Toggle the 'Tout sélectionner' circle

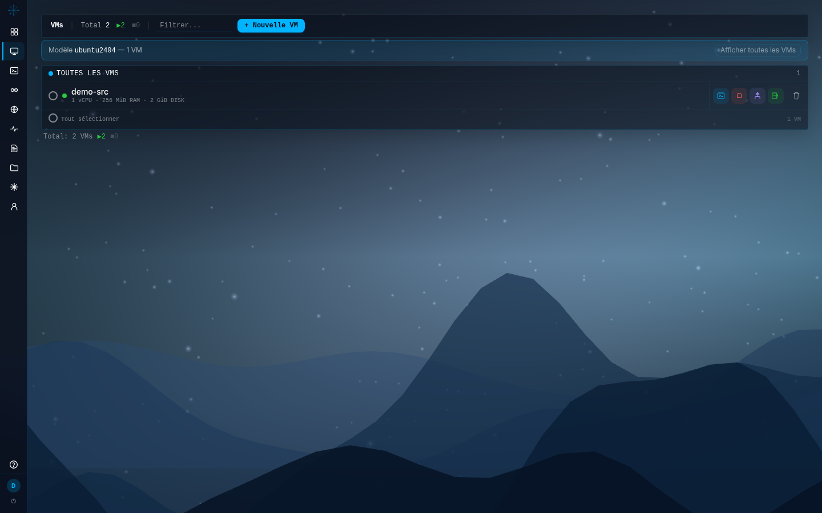pyautogui.click(x=53, y=118)
